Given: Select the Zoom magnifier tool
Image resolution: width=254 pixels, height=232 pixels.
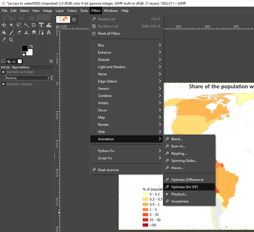Looking at the screenshot, I should click(11, 40).
